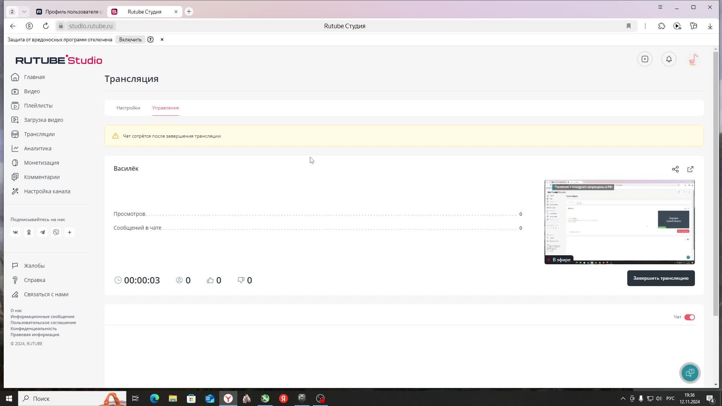The height and width of the screenshot is (406, 722).
Task: Show hidden system tray icons
Action: (x=623, y=398)
